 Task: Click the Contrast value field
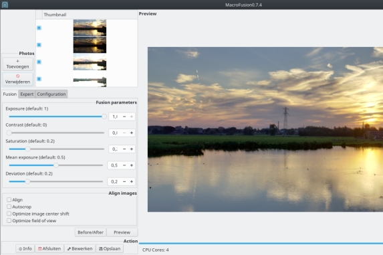115,133
